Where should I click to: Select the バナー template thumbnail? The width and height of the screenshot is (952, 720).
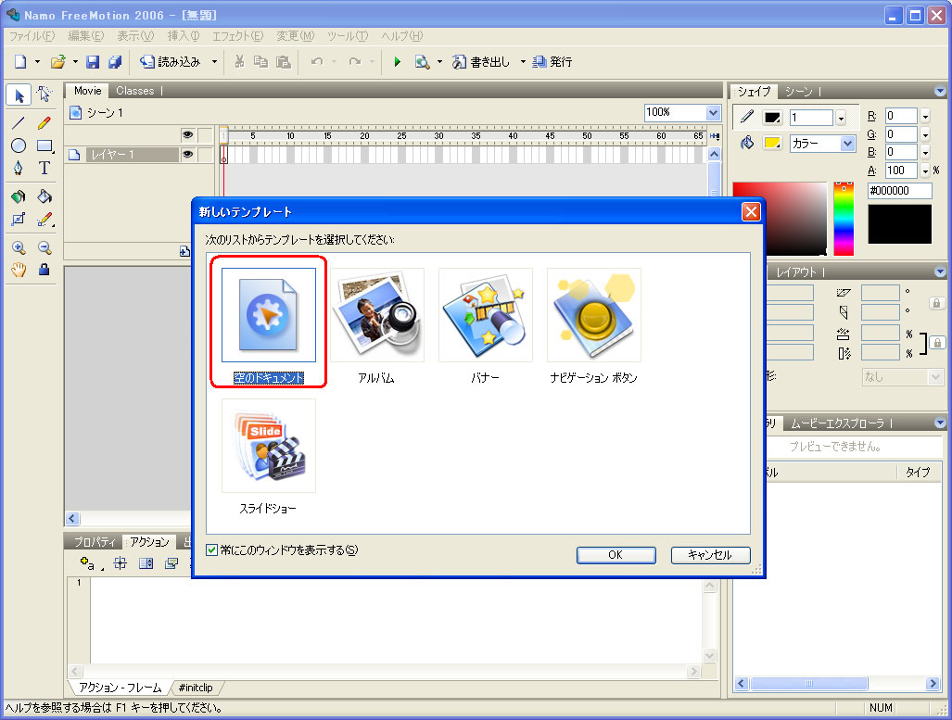pyautogui.click(x=485, y=314)
